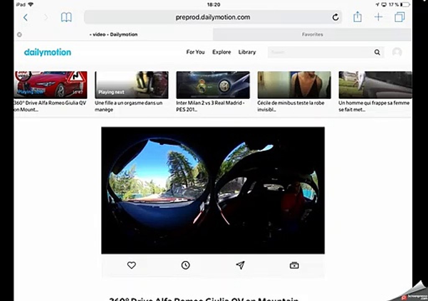The image size is (428, 301).
Task: Tap the Safari forward arrow
Action: coord(46,18)
